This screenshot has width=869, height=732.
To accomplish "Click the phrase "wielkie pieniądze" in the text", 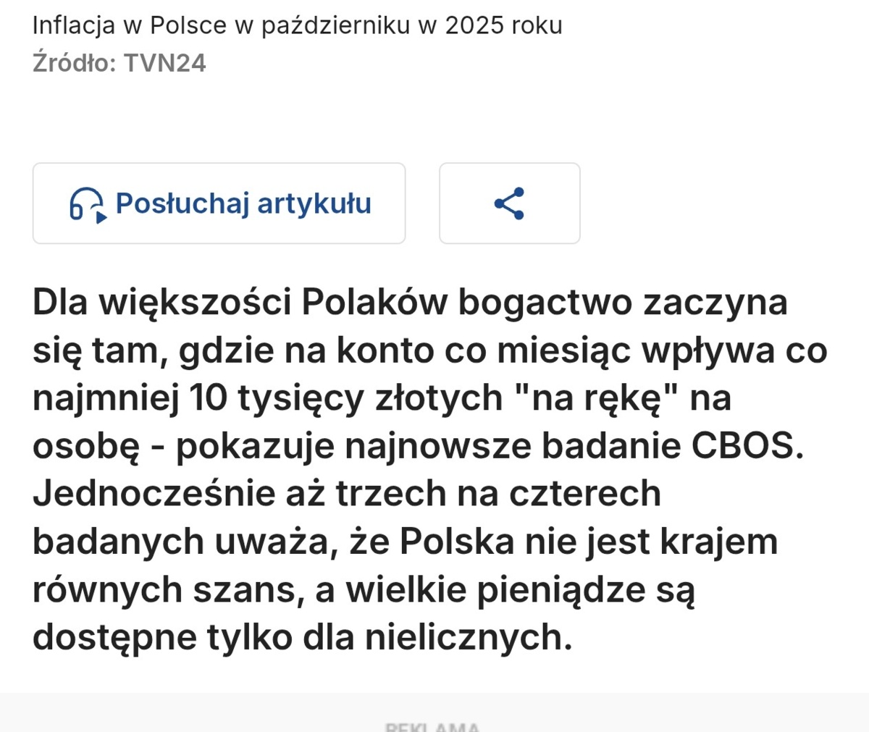I will click(490, 590).
